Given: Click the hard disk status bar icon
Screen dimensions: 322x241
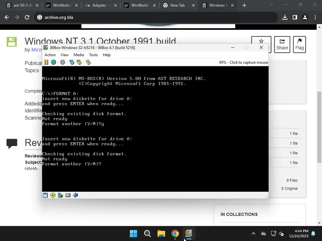Looking at the screenshot, I should (x=68, y=195).
